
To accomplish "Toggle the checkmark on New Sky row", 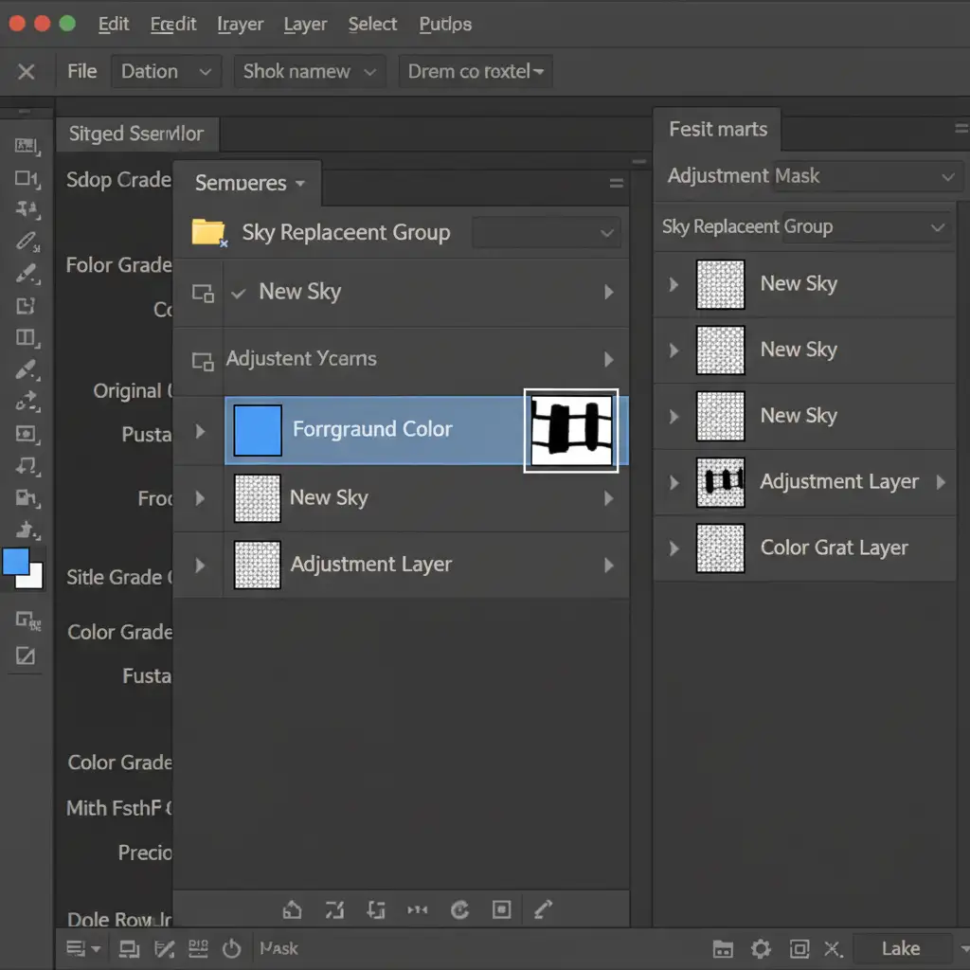I will 239,293.
